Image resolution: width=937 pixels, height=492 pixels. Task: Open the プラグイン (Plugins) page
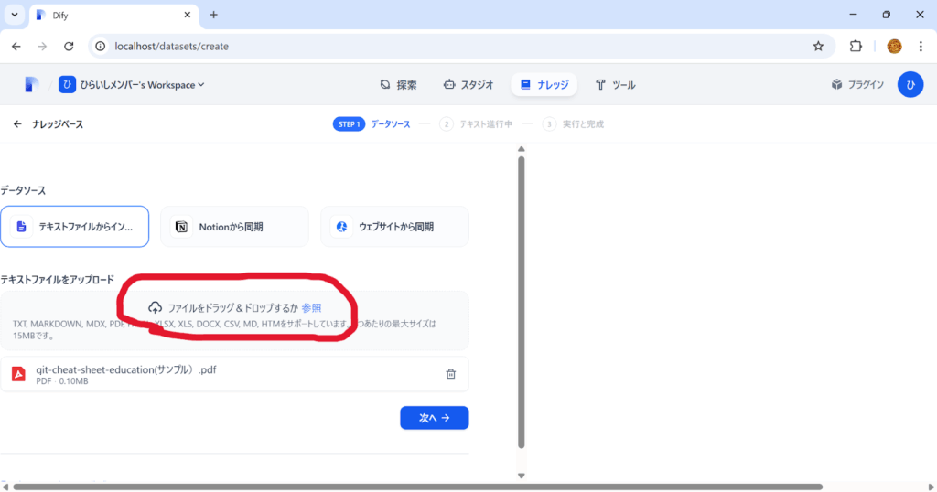(x=856, y=85)
